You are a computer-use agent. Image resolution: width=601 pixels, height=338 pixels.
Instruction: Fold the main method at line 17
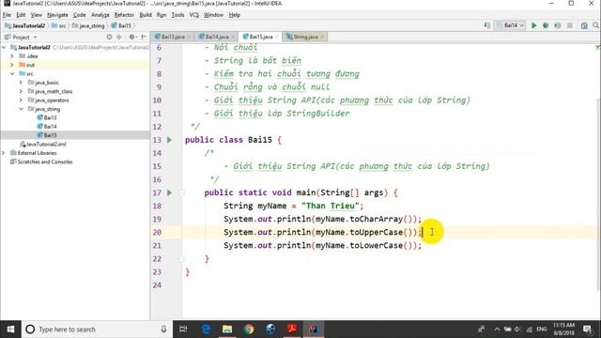coord(182,192)
